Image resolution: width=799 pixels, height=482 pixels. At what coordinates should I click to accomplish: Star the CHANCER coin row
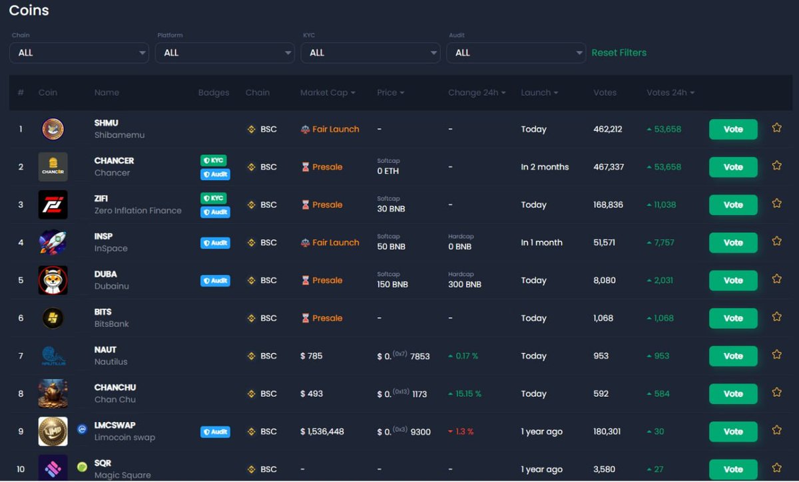[776, 166]
